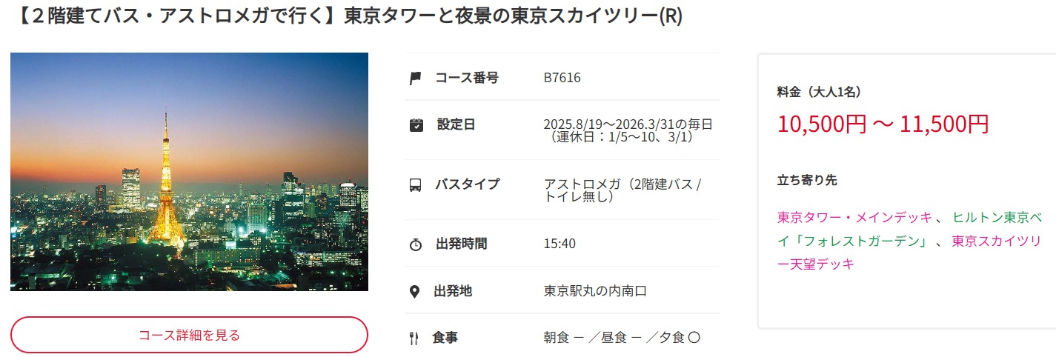Click the course number B7616
Viewport: 1056px width, 357px height.
[562, 78]
